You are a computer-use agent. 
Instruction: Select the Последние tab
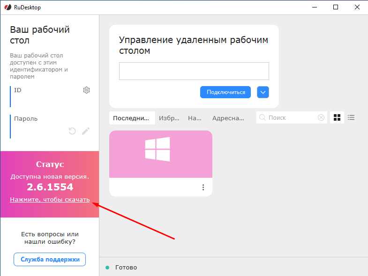click(x=132, y=118)
